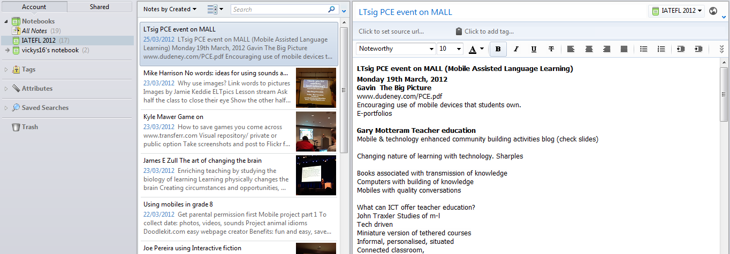Click the Gary Motteram Teacher education heading

(416, 130)
